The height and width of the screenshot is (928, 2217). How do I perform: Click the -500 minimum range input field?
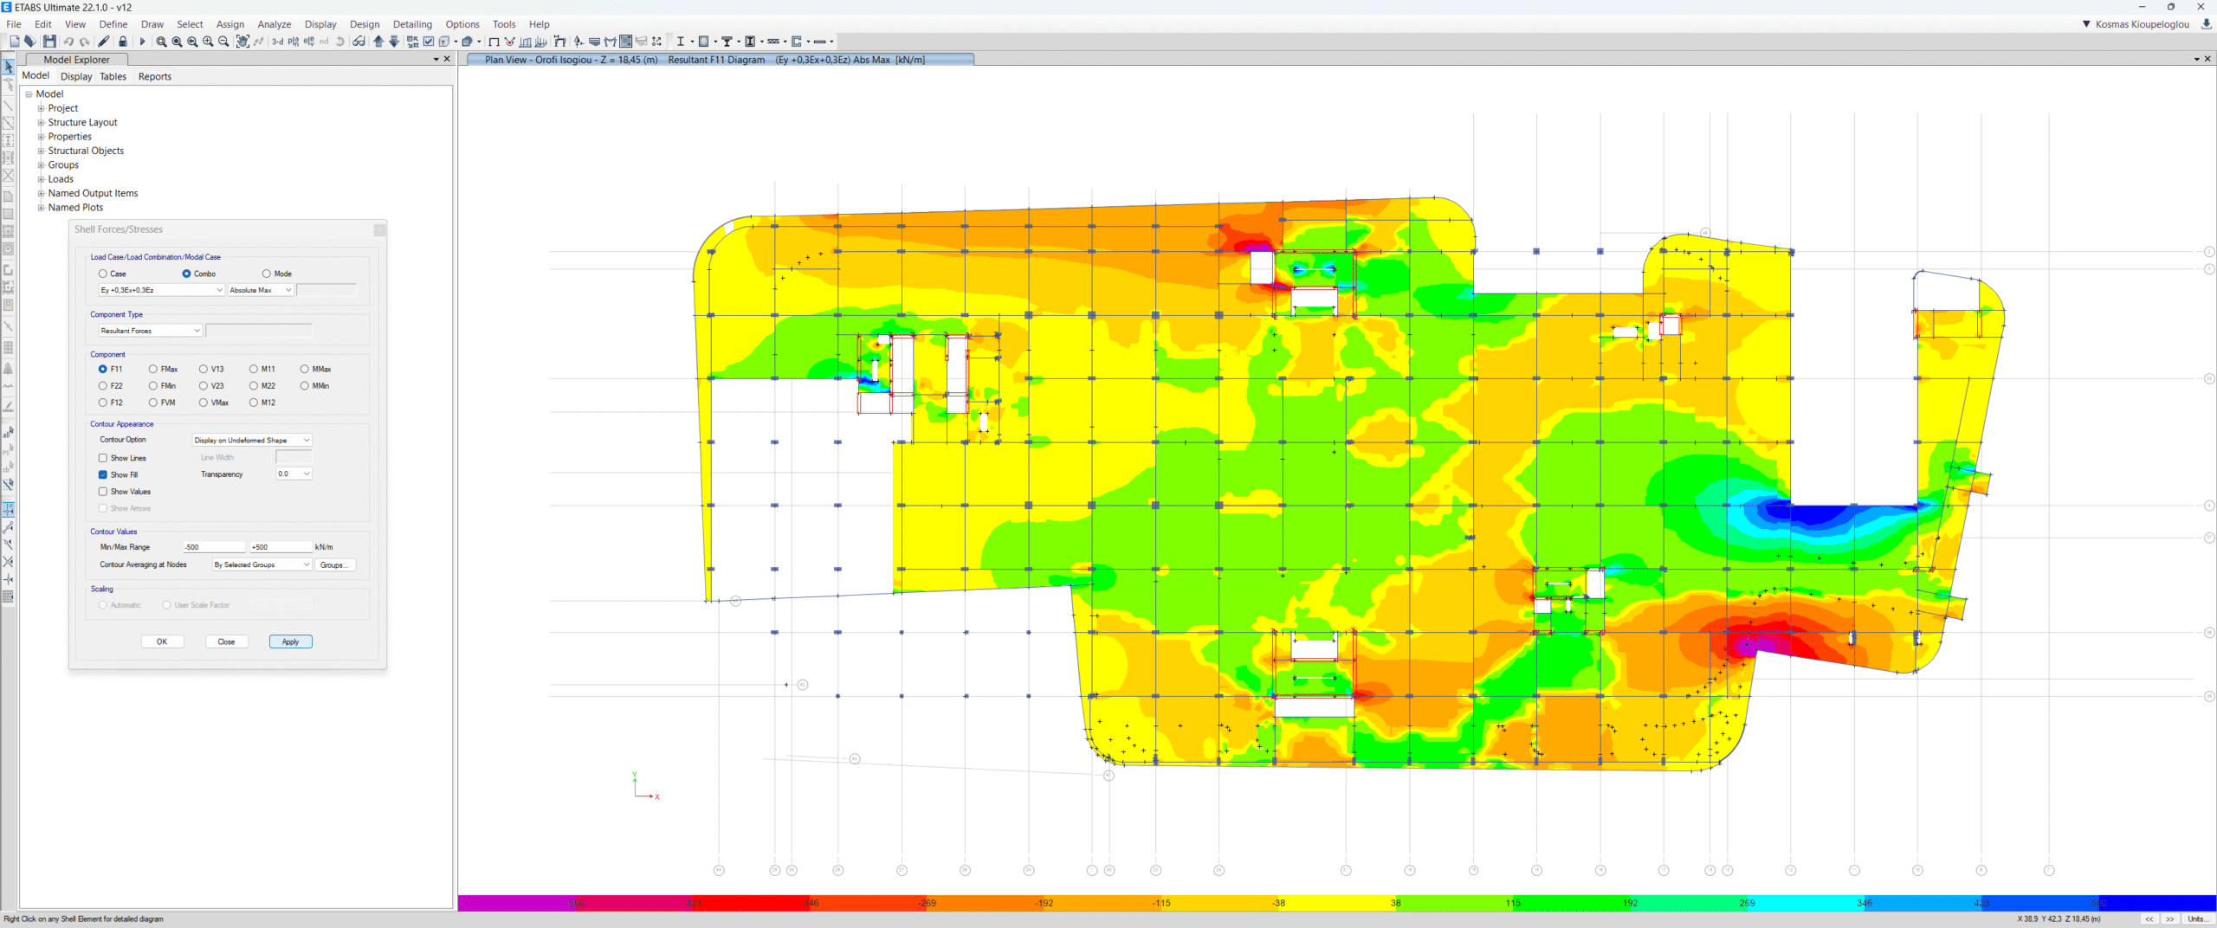(214, 547)
